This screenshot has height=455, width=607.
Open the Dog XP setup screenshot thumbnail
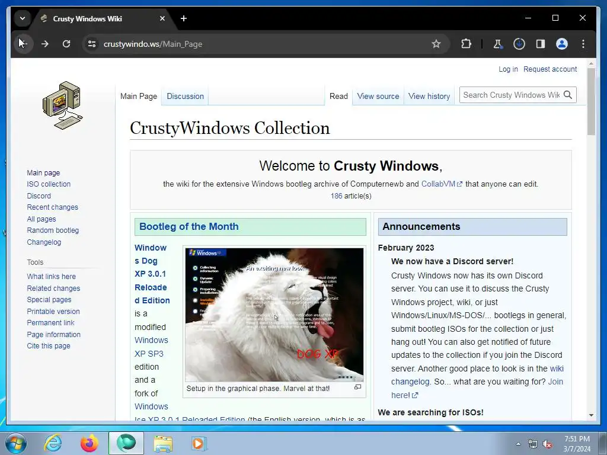[274, 315]
